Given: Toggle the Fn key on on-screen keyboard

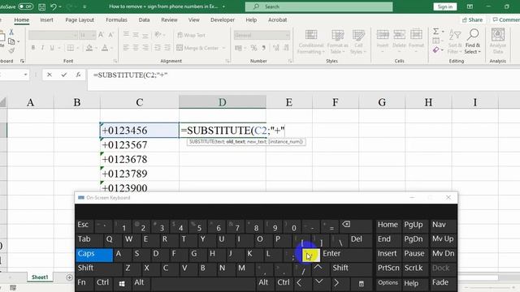Looking at the screenshot, I should tap(81, 283).
